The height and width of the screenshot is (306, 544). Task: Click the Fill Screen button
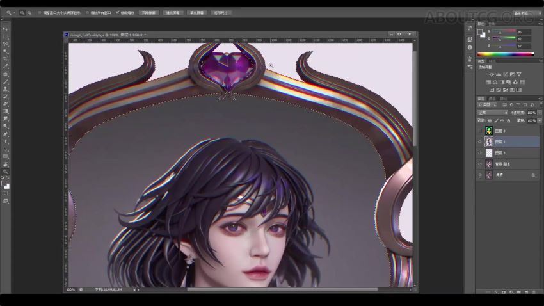196,13
